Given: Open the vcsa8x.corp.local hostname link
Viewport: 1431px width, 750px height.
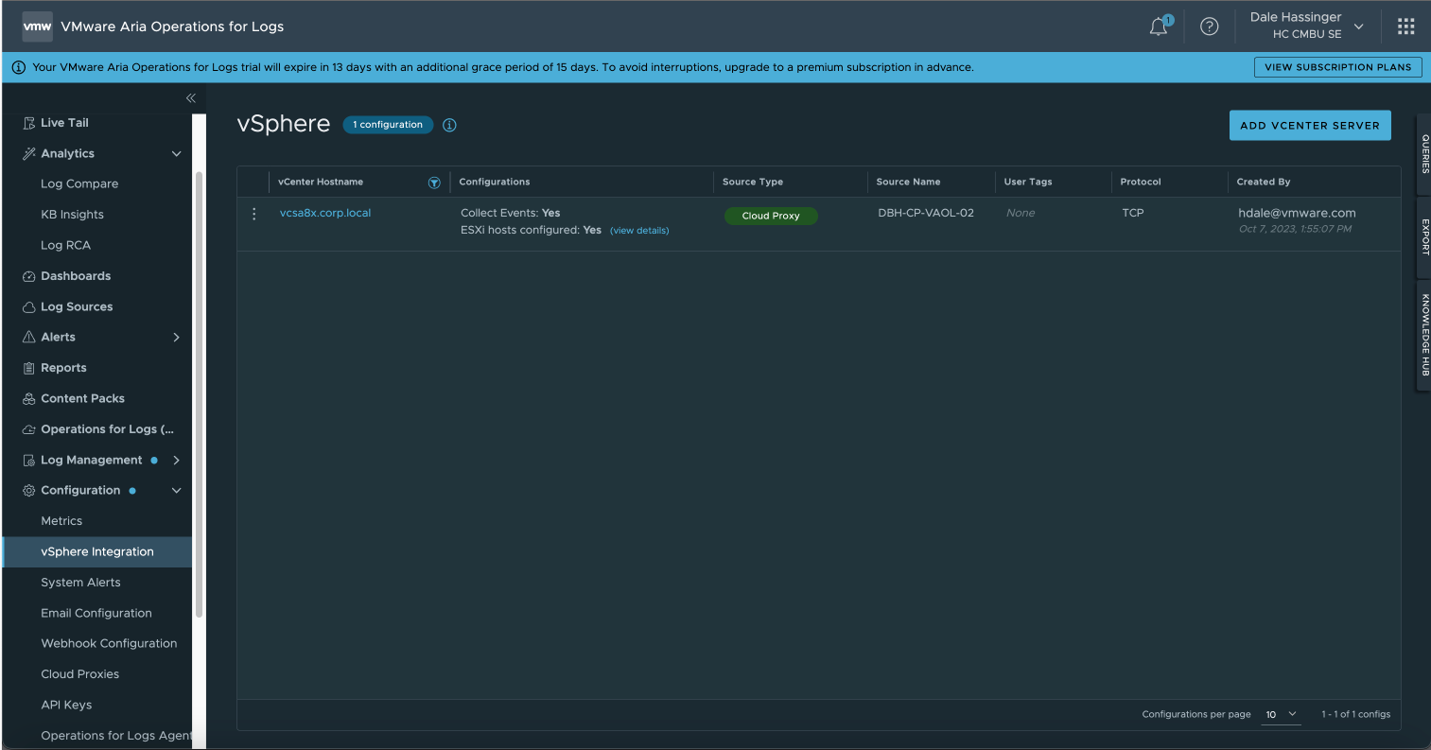Looking at the screenshot, I should (x=325, y=213).
